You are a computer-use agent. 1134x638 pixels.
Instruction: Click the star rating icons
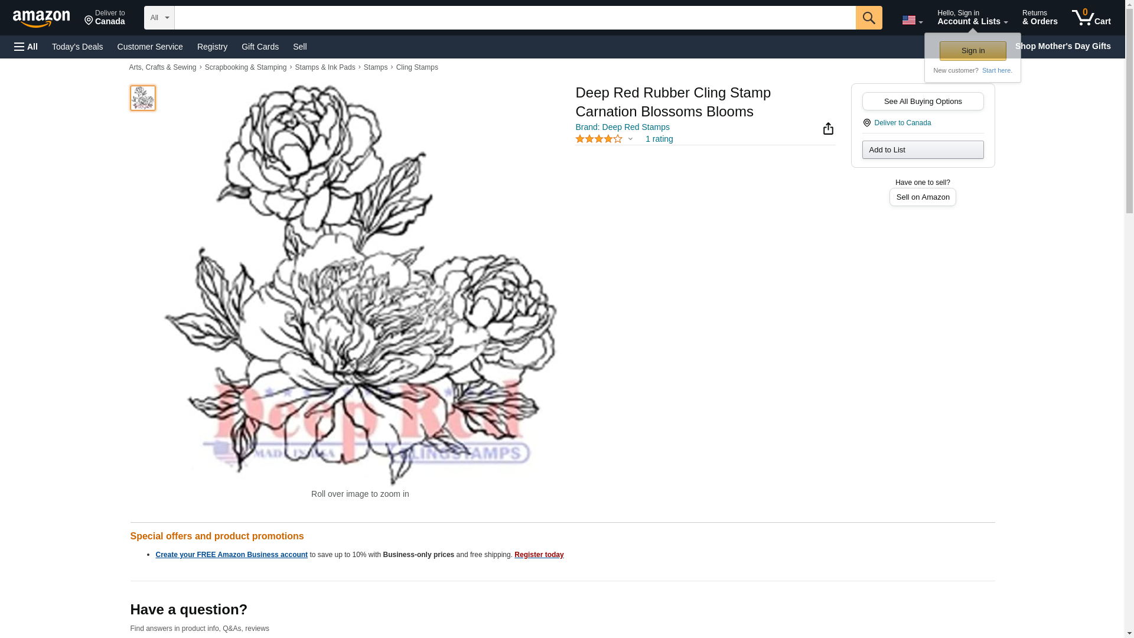click(x=598, y=139)
